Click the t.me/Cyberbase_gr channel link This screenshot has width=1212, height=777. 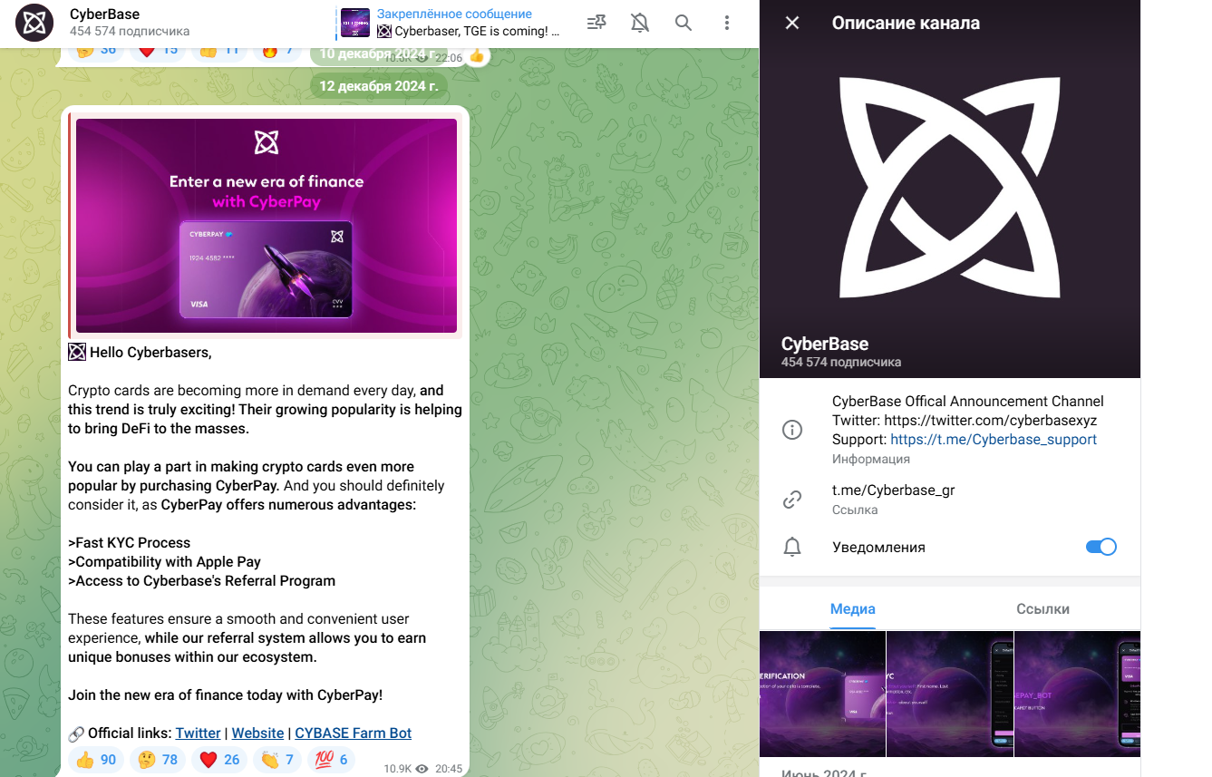[x=894, y=490]
